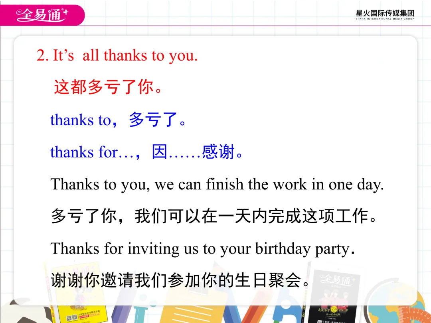Click sentence "Thanks to you, we can finish"

pyautogui.click(x=147, y=184)
